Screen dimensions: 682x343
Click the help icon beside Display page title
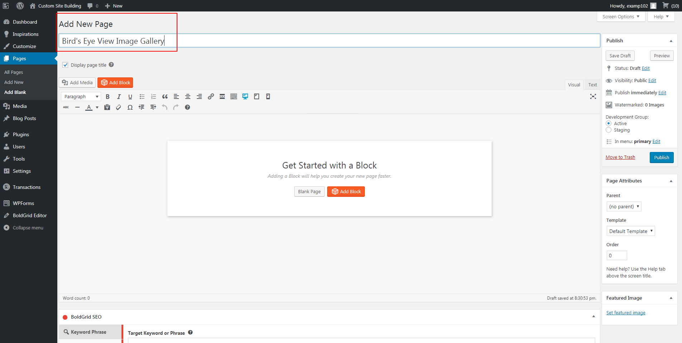pyautogui.click(x=111, y=65)
